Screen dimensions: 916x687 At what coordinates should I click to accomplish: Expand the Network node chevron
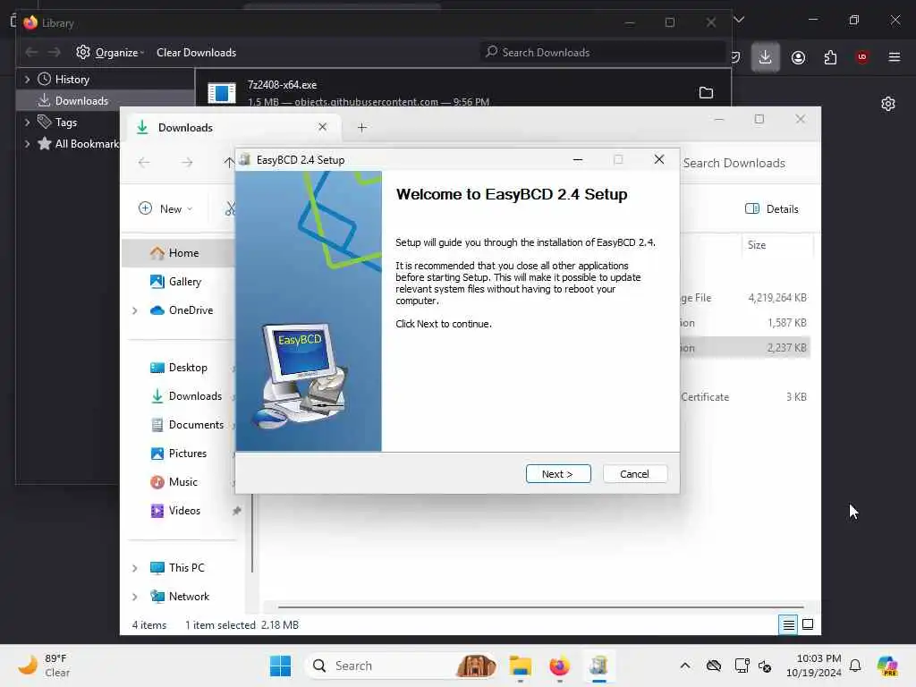tap(135, 597)
